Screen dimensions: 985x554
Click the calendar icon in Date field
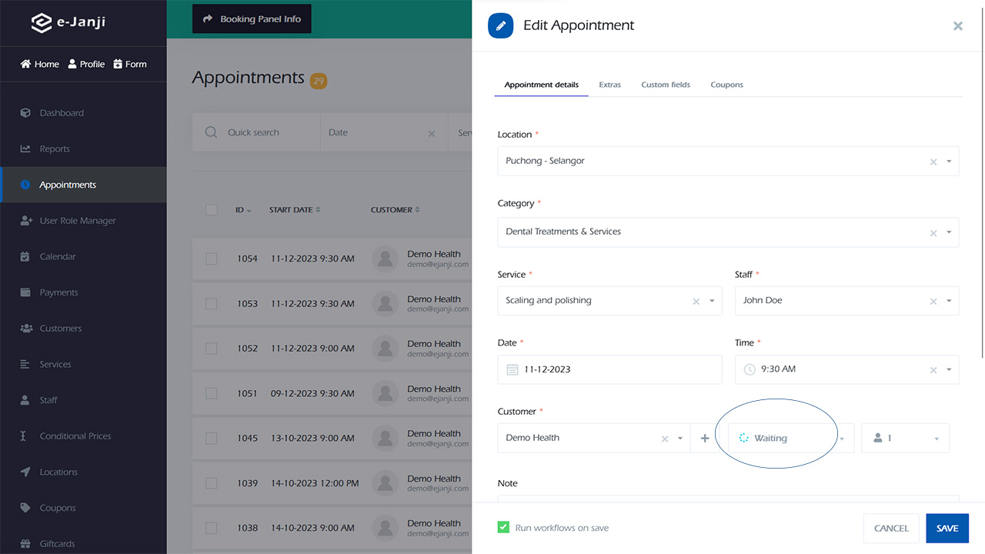pos(513,369)
